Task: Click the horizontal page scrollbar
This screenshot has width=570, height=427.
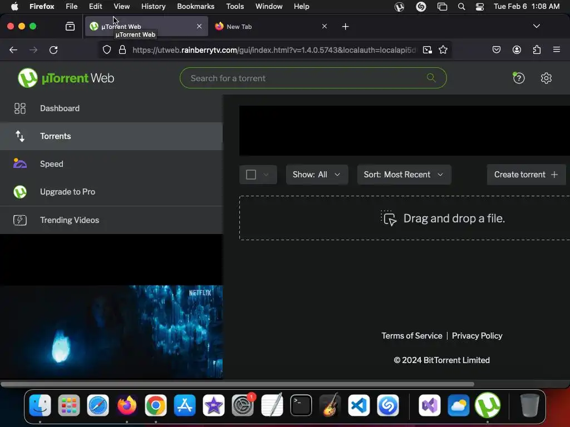Action: pyautogui.click(x=237, y=384)
